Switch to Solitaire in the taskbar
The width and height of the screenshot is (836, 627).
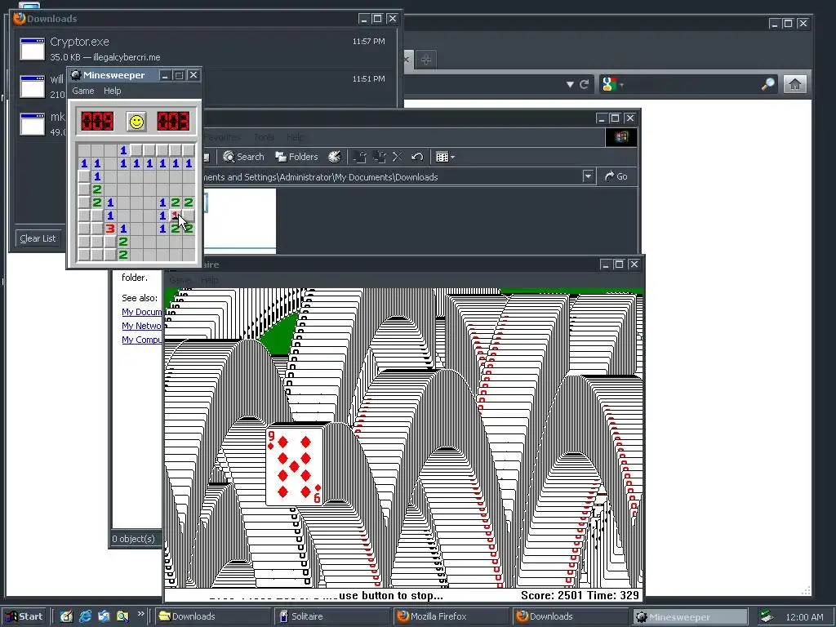[x=332, y=616]
